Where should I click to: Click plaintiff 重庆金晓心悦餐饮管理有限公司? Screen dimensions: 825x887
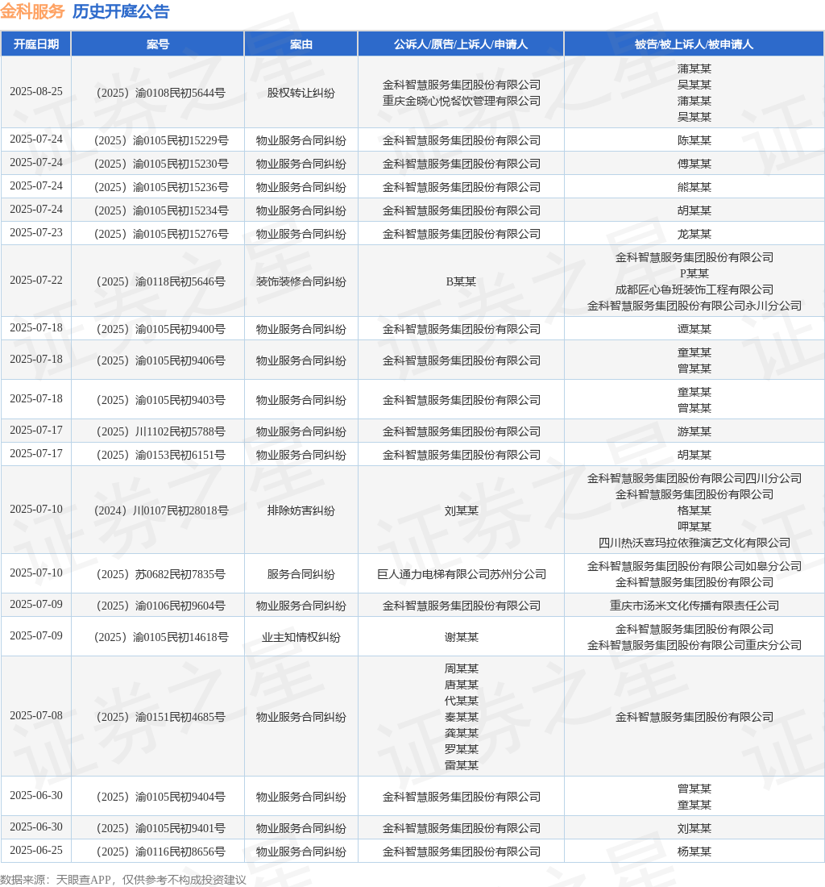462,101
